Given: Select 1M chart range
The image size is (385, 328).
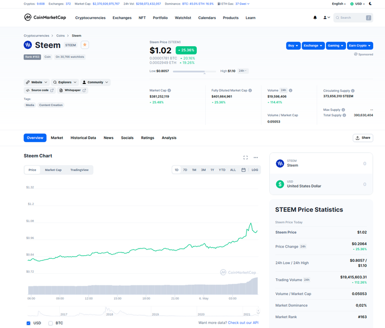Looking at the screenshot, I should coord(194,170).
